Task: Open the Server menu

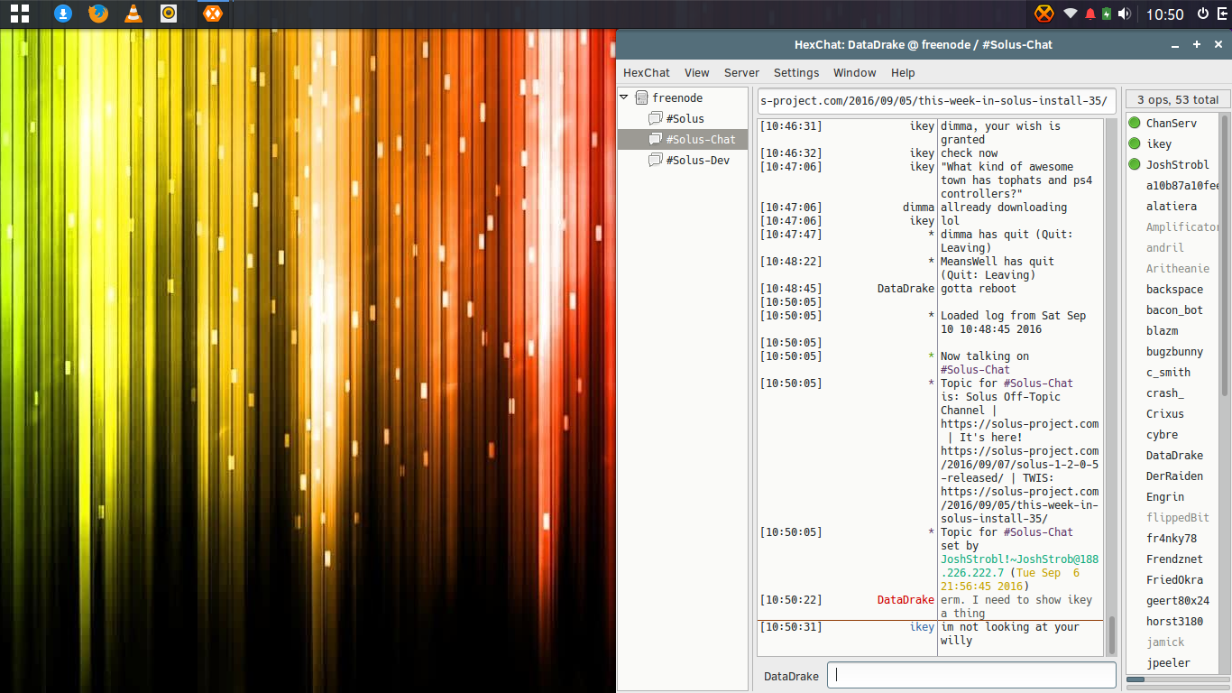Action: point(741,72)
